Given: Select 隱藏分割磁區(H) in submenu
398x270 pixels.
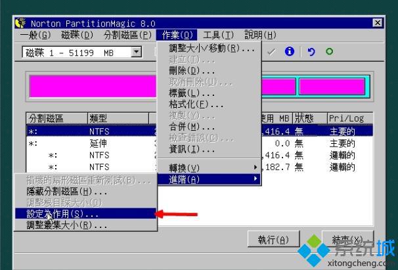Looking at the screenshot, I should click(86, 192).
